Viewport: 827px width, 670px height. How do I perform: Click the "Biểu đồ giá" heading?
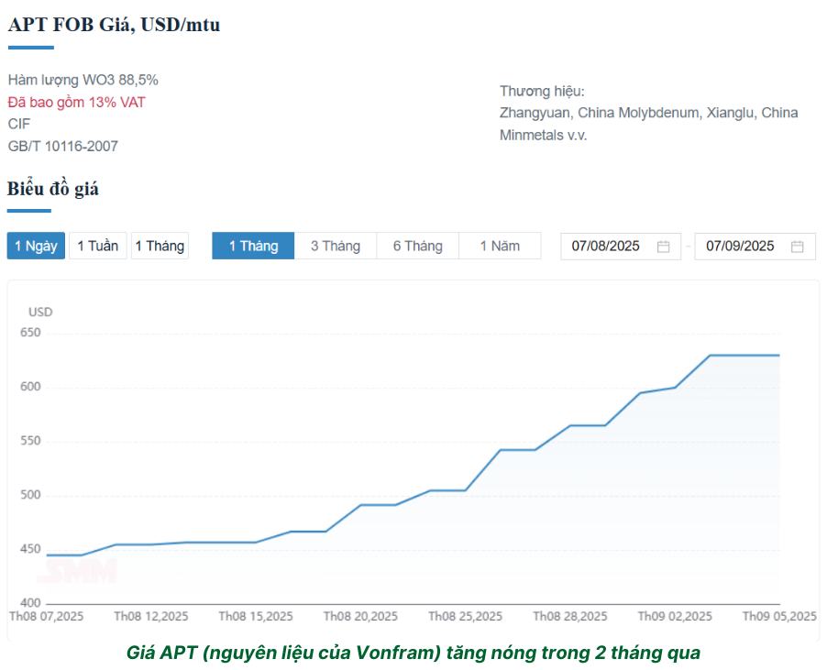click(x=53, y=189)
